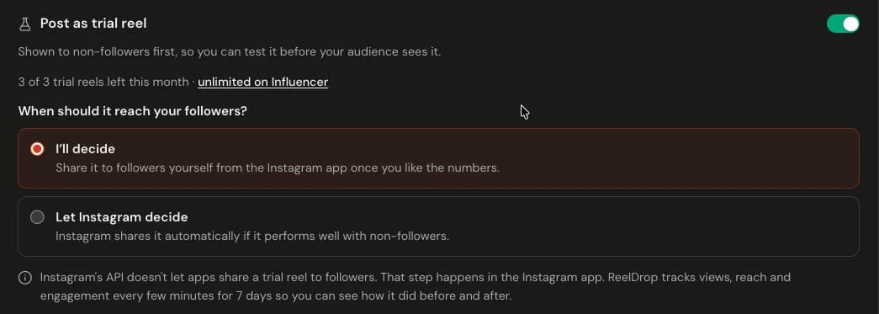Click the word Influencer in the underlined link
The width and height of the screenshot is (879, 314).
tap(300, 82)
